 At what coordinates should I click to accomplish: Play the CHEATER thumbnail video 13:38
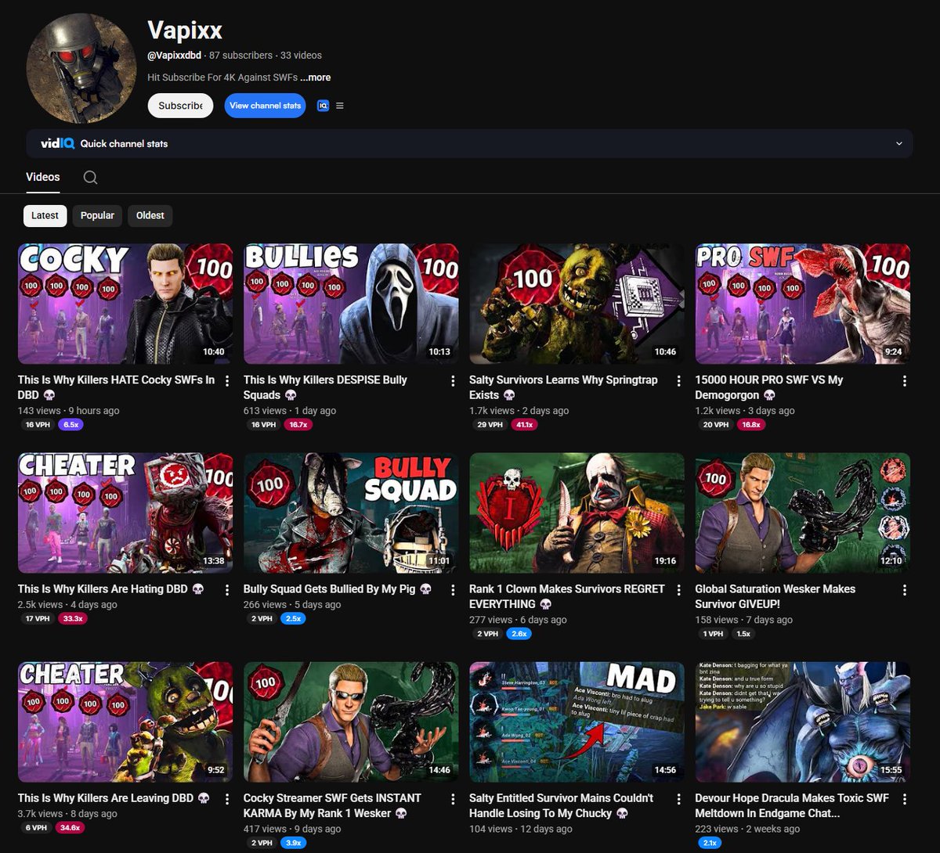(x=125, y=513)
